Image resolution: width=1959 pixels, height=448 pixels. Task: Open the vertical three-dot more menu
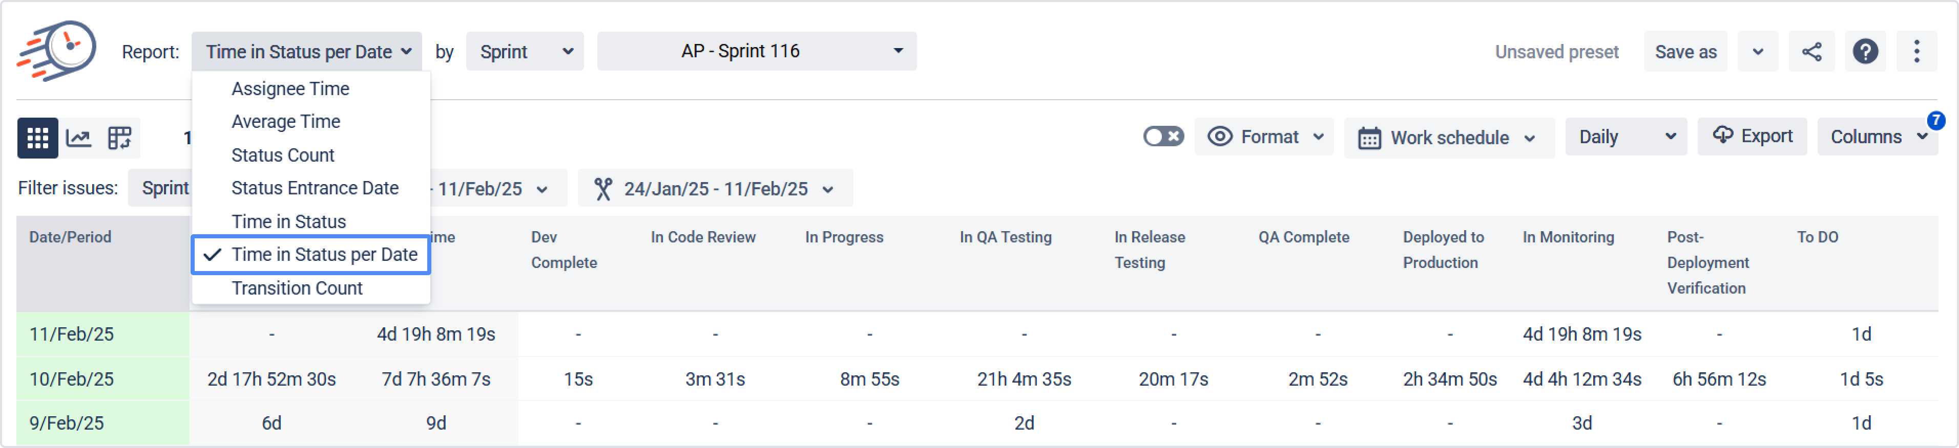[x=1916, y=52]
